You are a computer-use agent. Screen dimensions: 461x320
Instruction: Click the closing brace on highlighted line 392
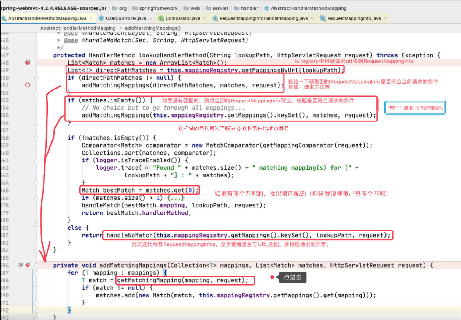click(x=69, y=310)
